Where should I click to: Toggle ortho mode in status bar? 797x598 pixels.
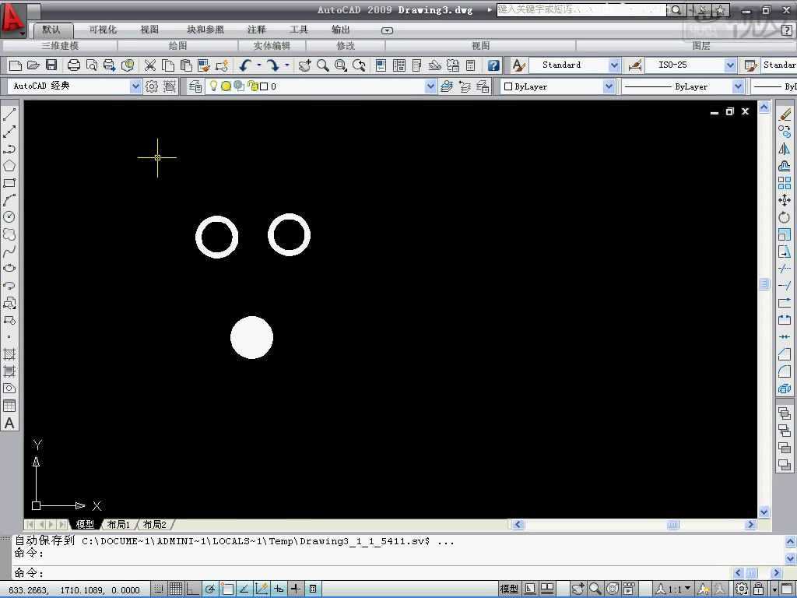[193, 589]
